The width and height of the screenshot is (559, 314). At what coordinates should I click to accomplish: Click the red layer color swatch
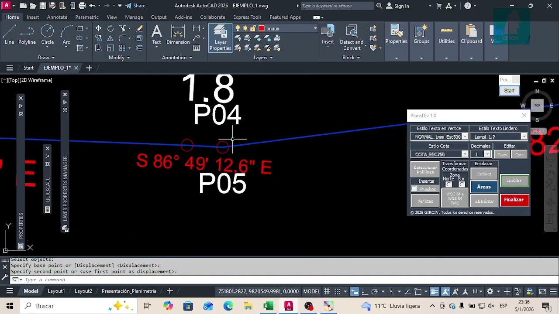[x=261, y=28]
